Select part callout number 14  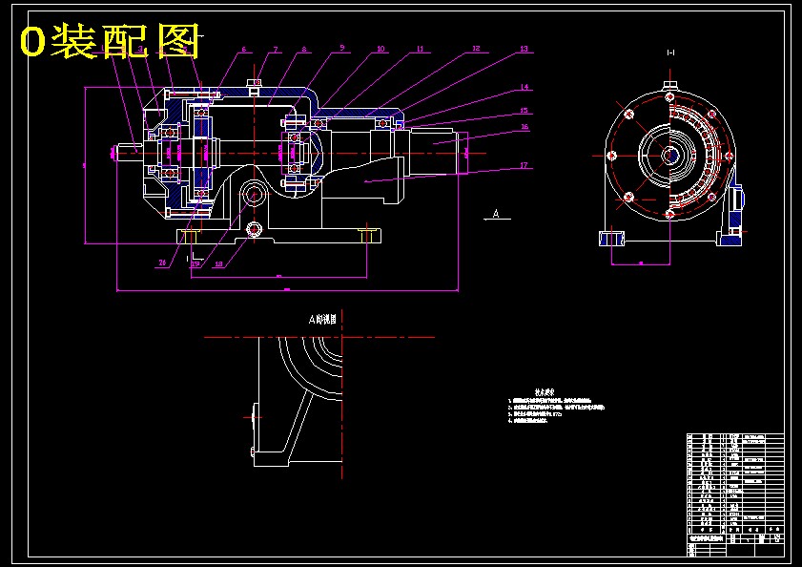tap(524, 87)
